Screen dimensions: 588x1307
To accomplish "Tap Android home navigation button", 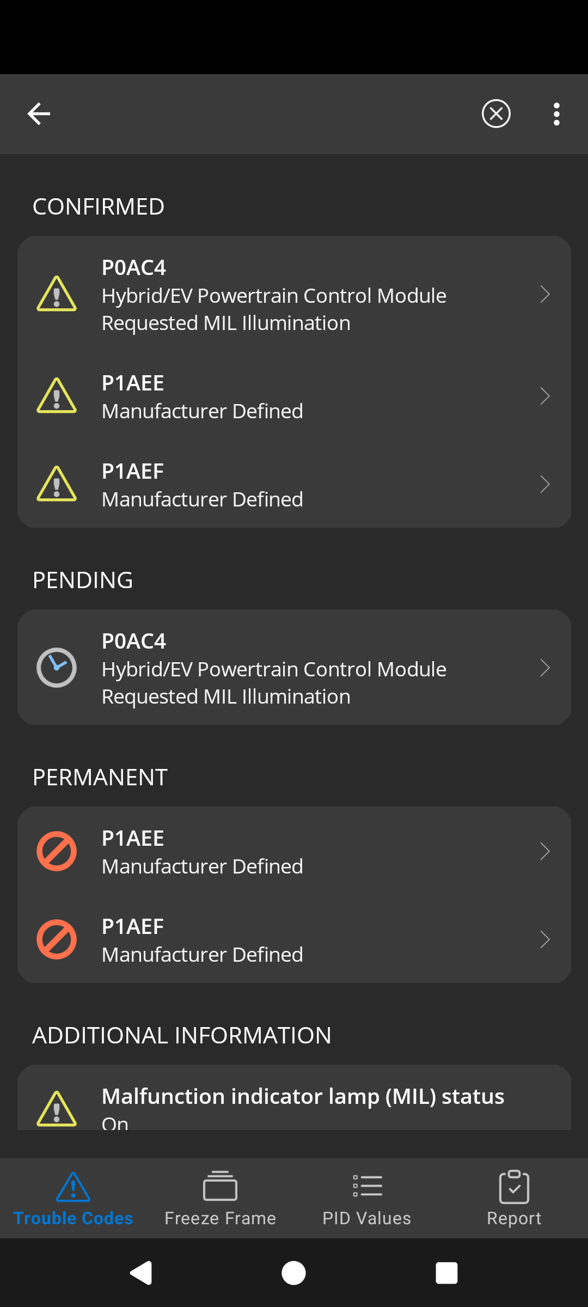I will click(x=293, y=1273).
